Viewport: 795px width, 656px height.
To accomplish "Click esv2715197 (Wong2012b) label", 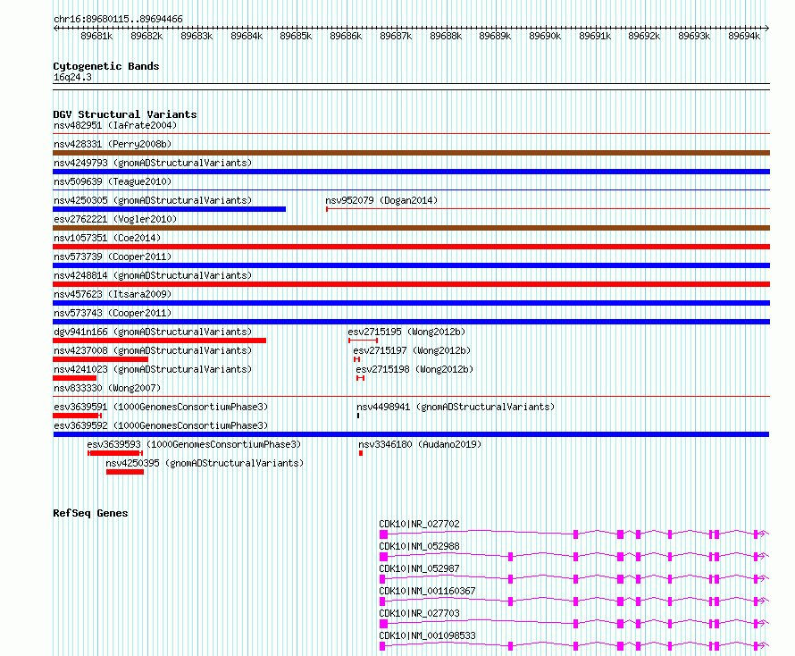I will click(412, 350).
